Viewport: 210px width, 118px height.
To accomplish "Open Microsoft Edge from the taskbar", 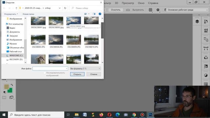I will tap(117, 115).
